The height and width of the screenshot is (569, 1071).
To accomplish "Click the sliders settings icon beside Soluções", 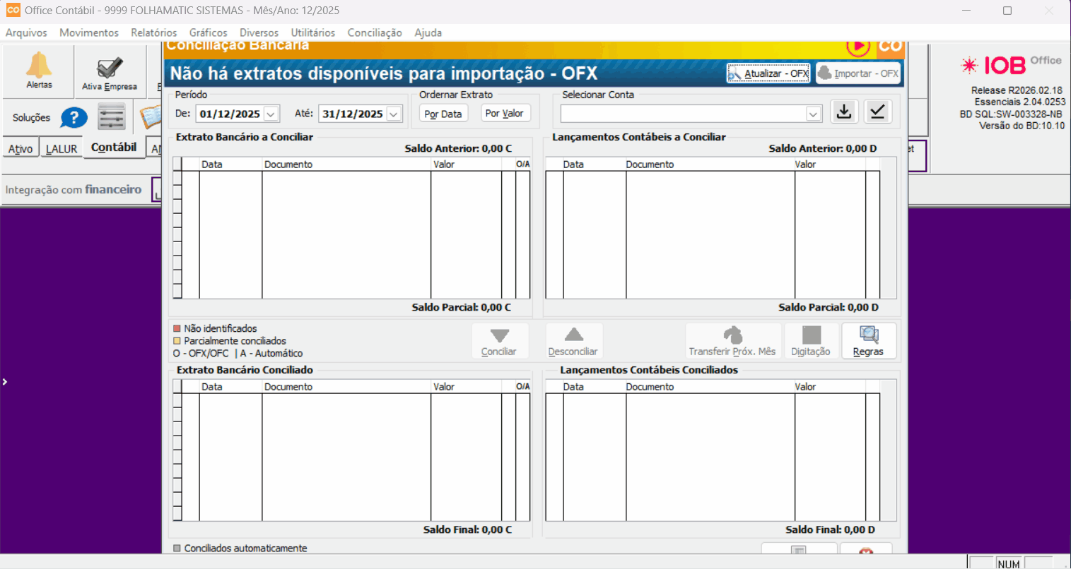I will pos(112,117).
